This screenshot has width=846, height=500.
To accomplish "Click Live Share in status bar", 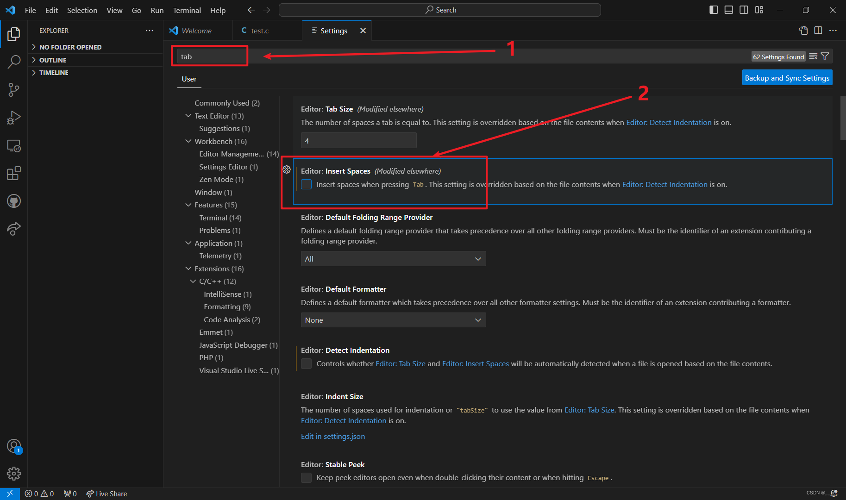I will pos(107,494).
